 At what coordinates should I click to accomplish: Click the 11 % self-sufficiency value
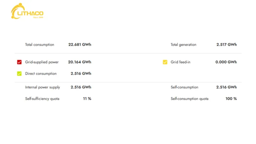pyautogui.click(x=87, y=99)
